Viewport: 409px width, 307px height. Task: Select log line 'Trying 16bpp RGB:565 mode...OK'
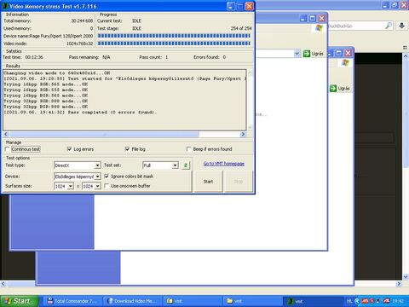(x=46, y=84)
